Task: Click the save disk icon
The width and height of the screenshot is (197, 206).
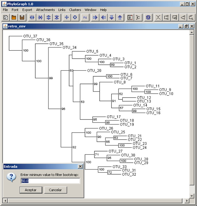Action: 22,17
